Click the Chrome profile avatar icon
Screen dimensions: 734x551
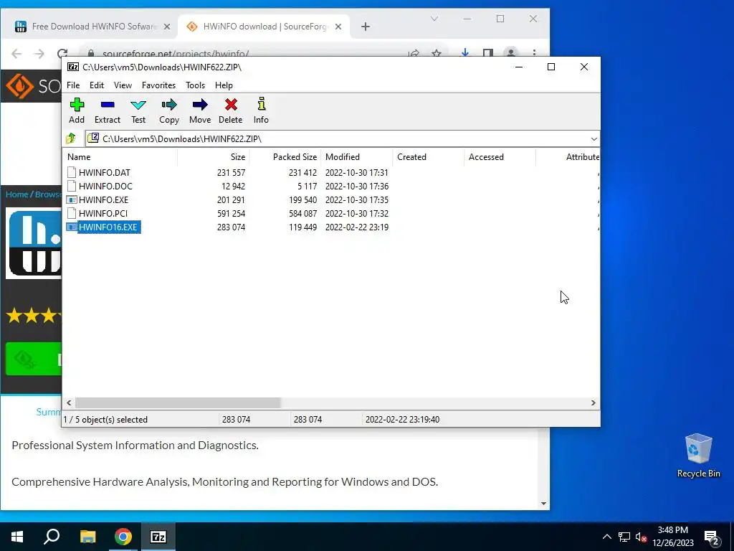coord(511,53)
